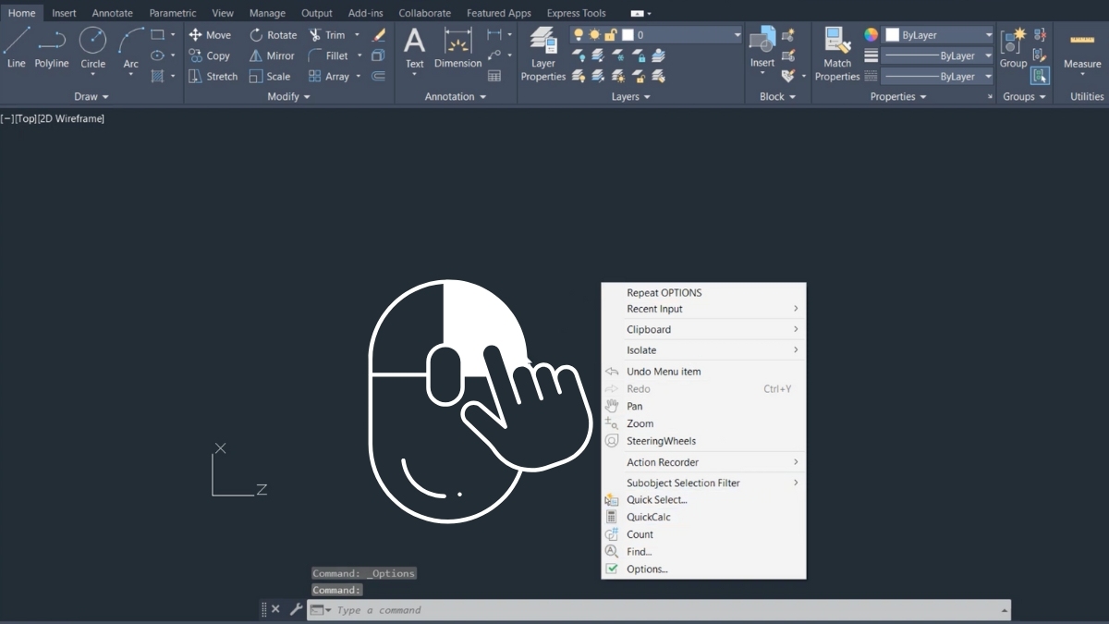Image resolution: width=1109 pixels, height=624 pixels.
Task: Click the [Top] view control label
Action: pyautogui.click(x=26, y=118)
